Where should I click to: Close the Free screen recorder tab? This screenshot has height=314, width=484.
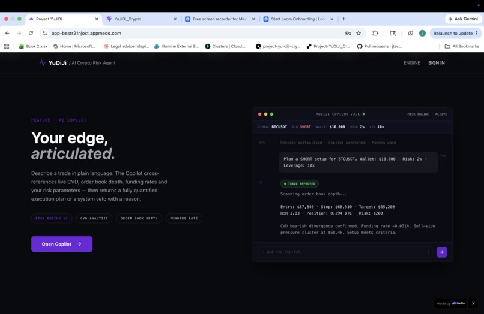[253, 19]
